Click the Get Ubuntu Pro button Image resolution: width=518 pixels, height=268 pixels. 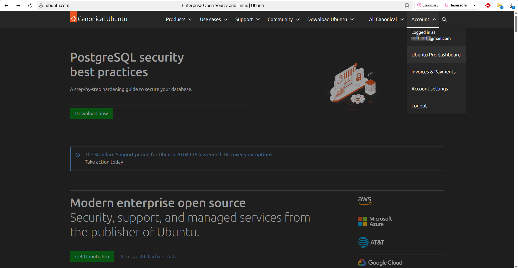pos(92,257)
